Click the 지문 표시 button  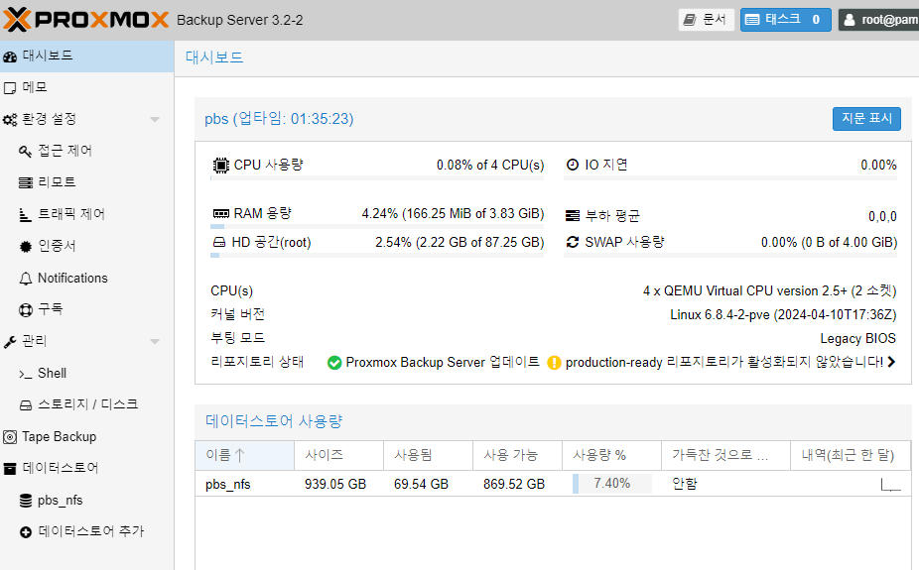click(x=866, y=119)
